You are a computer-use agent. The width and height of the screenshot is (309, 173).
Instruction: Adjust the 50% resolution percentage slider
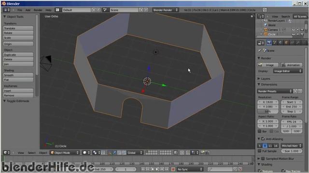click(268, 111)
